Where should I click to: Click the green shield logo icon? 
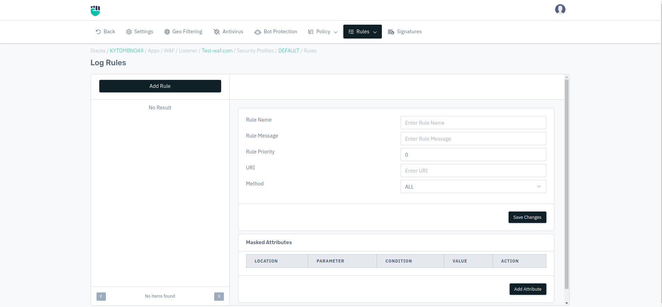[95, 10]
